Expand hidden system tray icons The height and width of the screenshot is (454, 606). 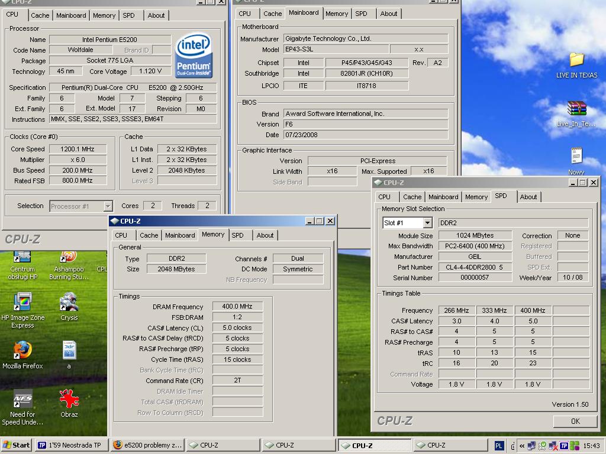pyautogui.click(x=522, y=446)
